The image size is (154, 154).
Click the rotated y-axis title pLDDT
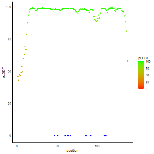[x=4, y=73]
